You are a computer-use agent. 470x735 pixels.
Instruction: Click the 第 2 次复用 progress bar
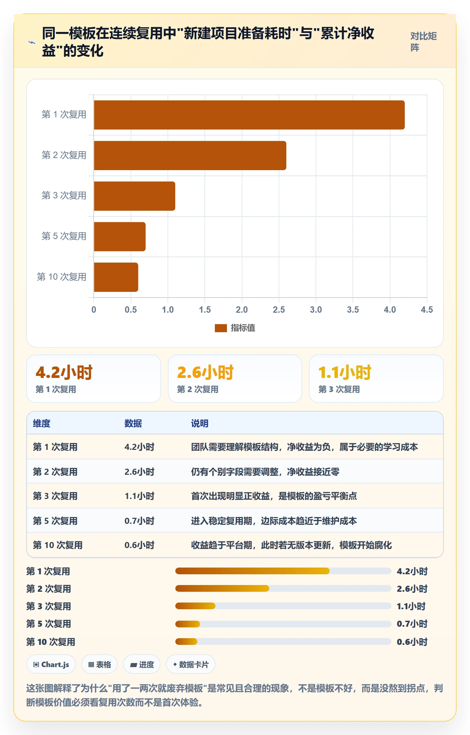283,588
